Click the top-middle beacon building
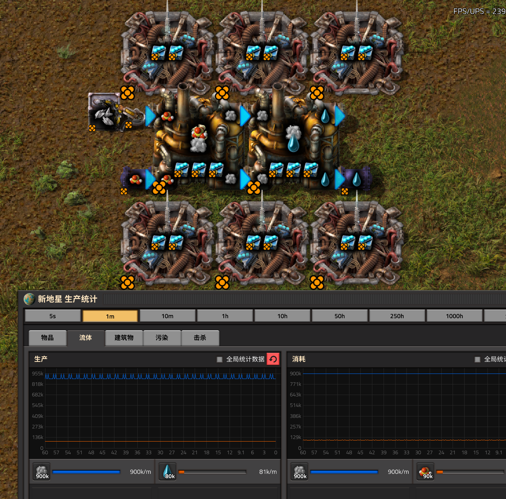506x499 pixels. (262, 53)
